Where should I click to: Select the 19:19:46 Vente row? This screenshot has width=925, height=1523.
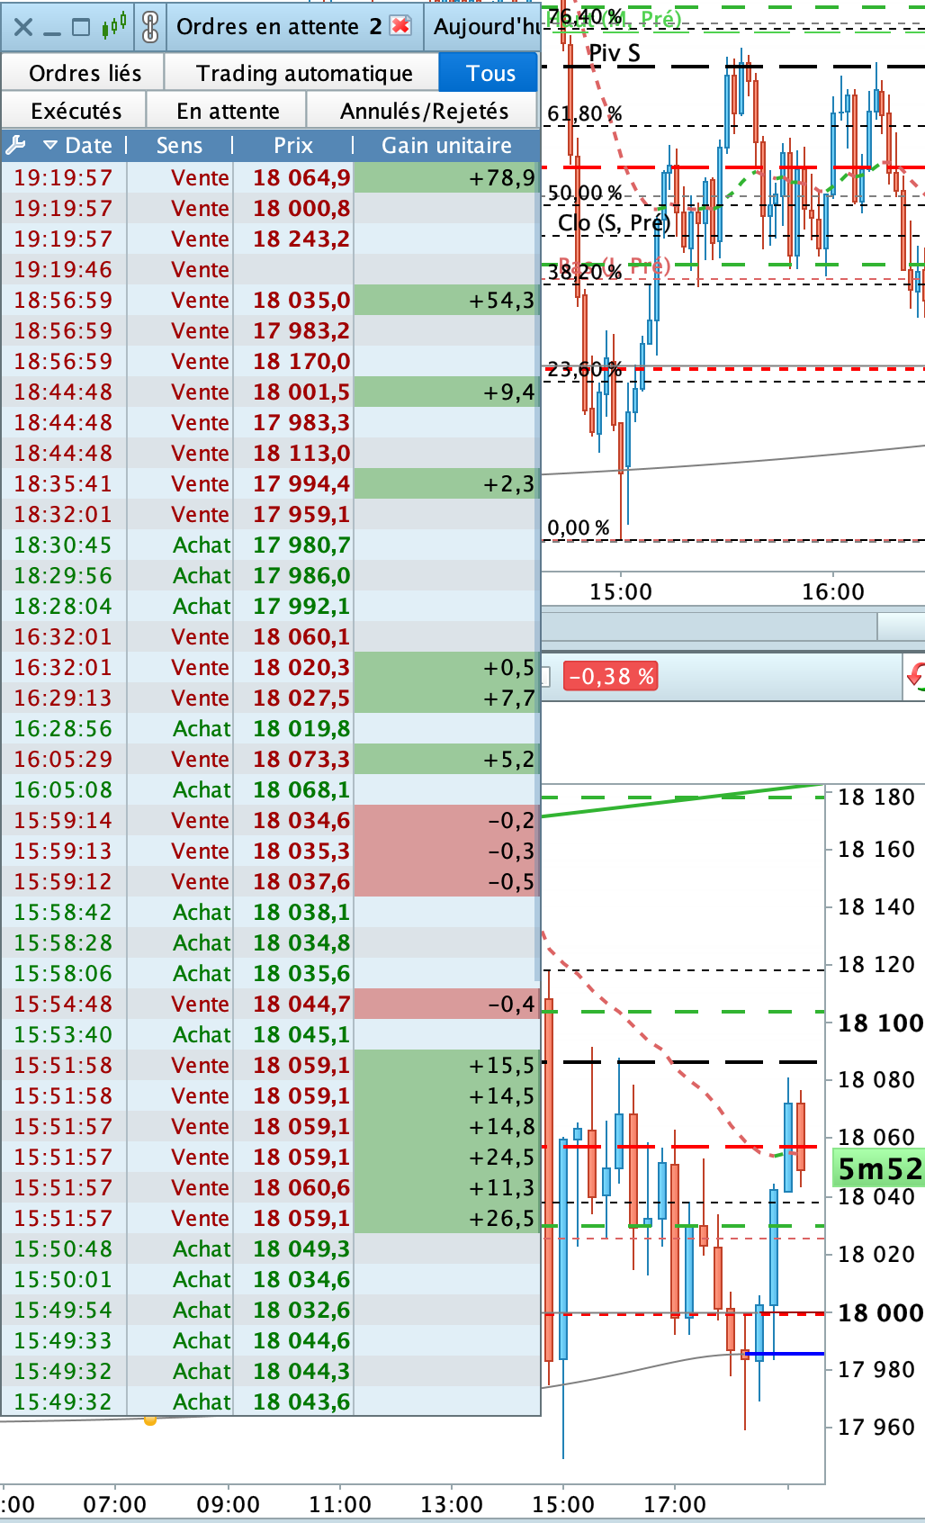click(x=270, y=269)
